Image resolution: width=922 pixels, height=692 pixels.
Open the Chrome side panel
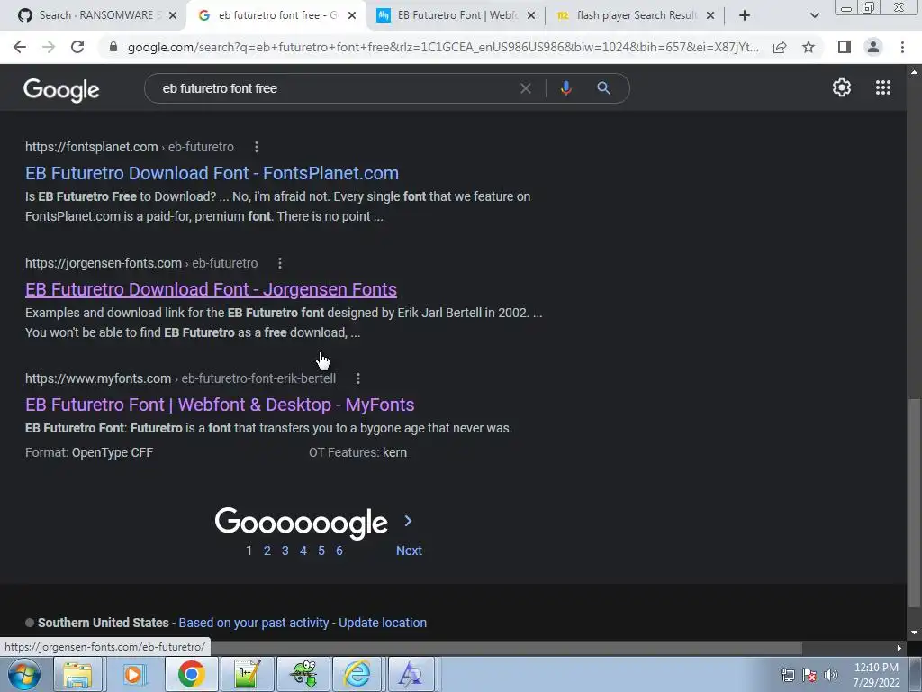coord(845,47)
